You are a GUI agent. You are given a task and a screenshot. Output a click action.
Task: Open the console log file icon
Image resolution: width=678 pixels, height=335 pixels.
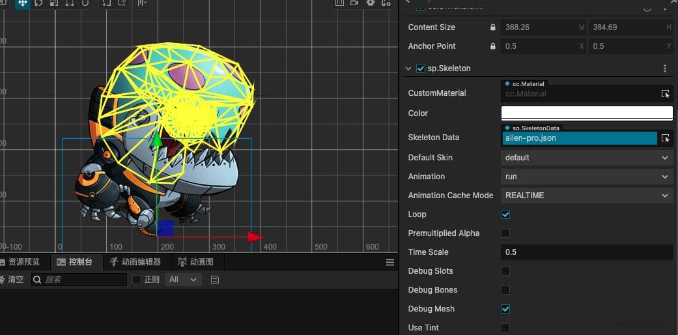(214, 280)
